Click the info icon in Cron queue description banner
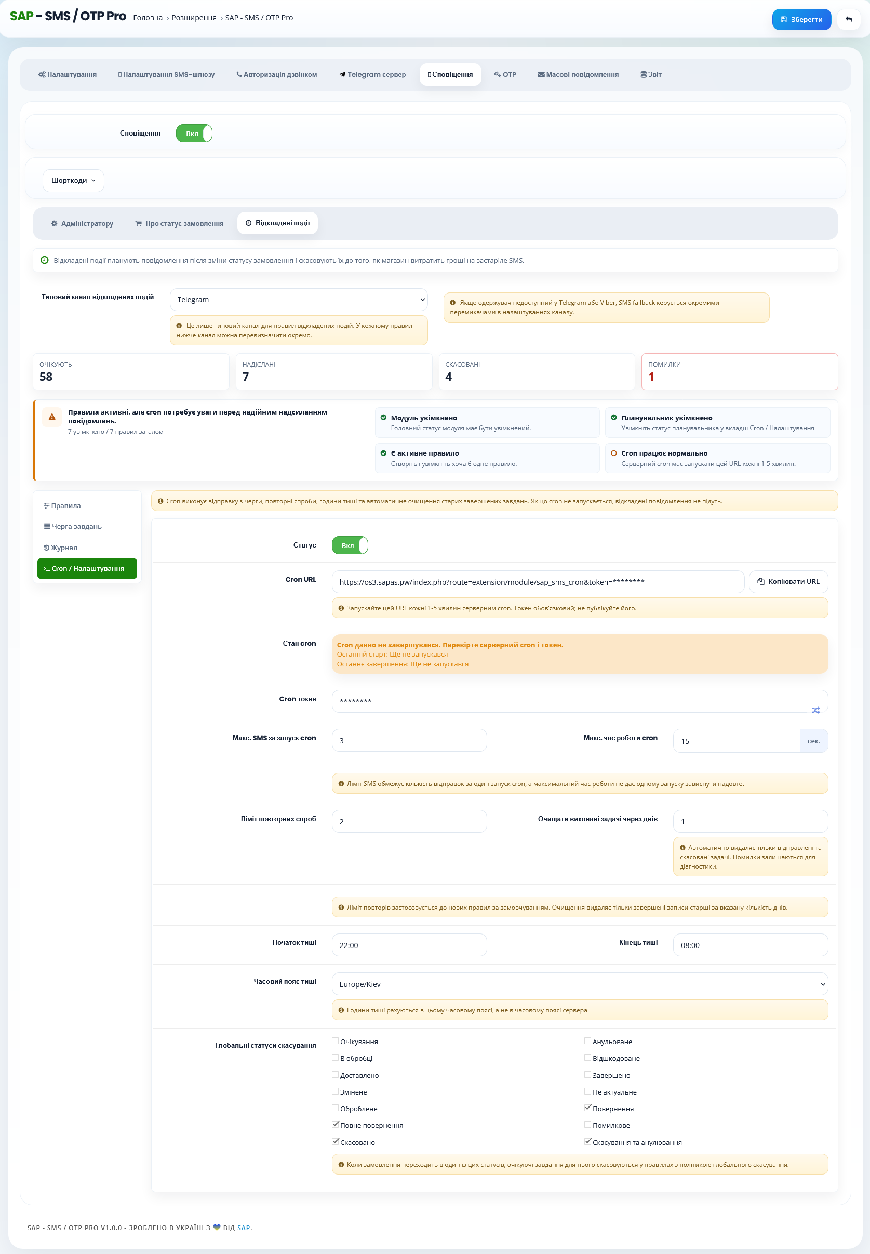Viewport: 870px width, 1254px height. point(160,501)
